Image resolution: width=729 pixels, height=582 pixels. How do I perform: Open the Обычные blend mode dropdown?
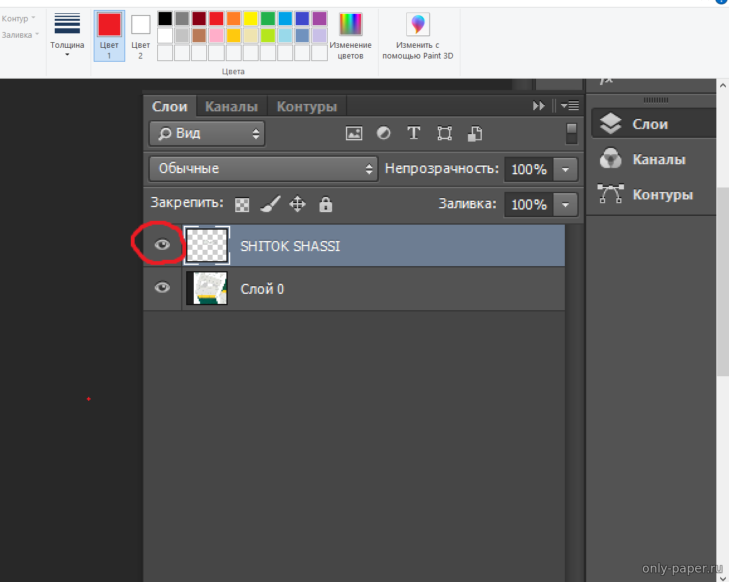click(264, 169)
